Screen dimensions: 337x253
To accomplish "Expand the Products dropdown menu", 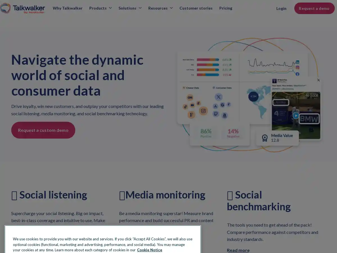I will click(101, 8).
